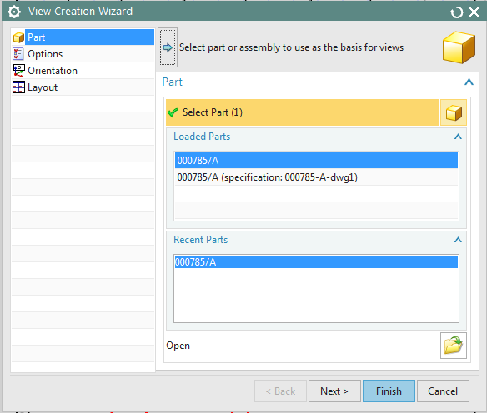Collapse the Loaded Parts group
Viewport: 487px width, 413px height.
[458, 137]
